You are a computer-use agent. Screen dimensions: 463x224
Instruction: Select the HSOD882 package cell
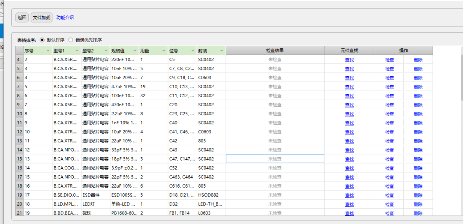tap(211, 195)
